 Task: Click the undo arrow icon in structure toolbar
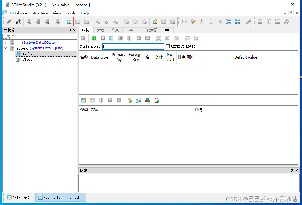tap(196, 38)
